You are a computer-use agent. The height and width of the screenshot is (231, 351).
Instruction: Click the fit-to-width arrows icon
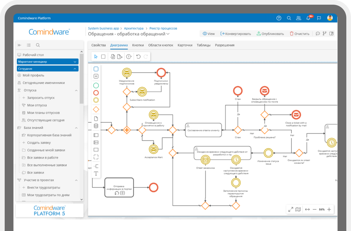point(307,209)
